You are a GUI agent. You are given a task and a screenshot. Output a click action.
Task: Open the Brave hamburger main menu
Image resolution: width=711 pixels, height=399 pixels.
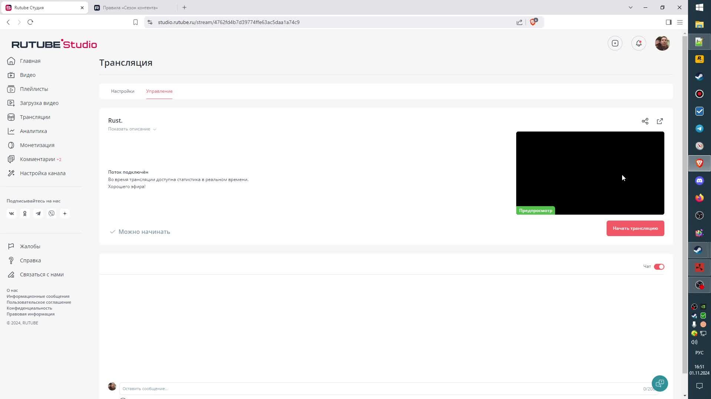680,22
